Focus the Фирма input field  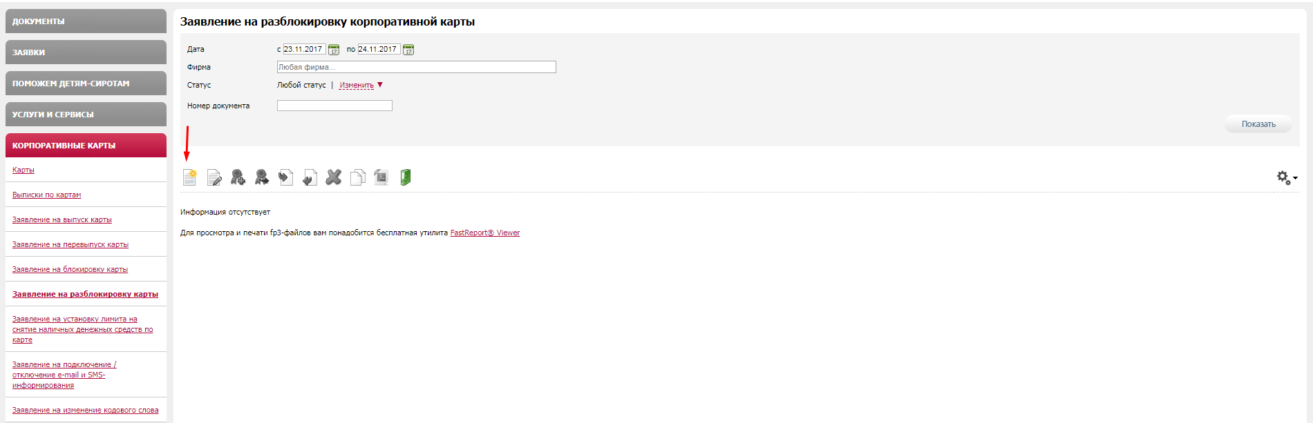tap(416, 67)
